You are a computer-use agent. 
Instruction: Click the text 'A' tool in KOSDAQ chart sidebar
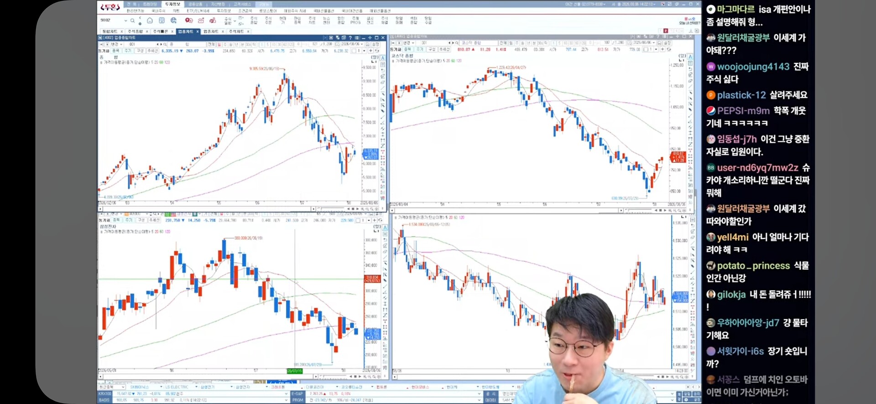[x=690, y=57]
